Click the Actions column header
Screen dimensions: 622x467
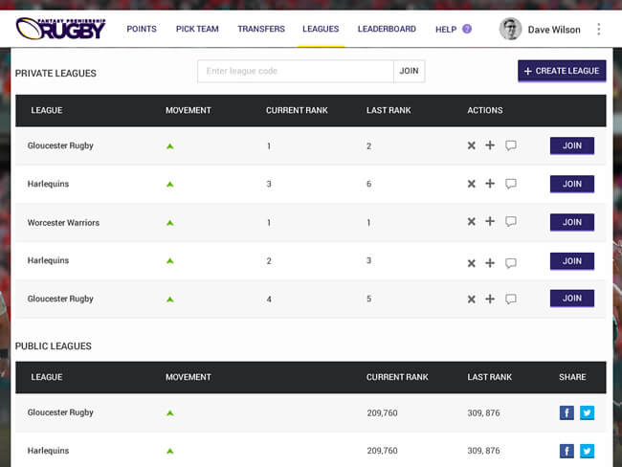(x=485, y=110)
